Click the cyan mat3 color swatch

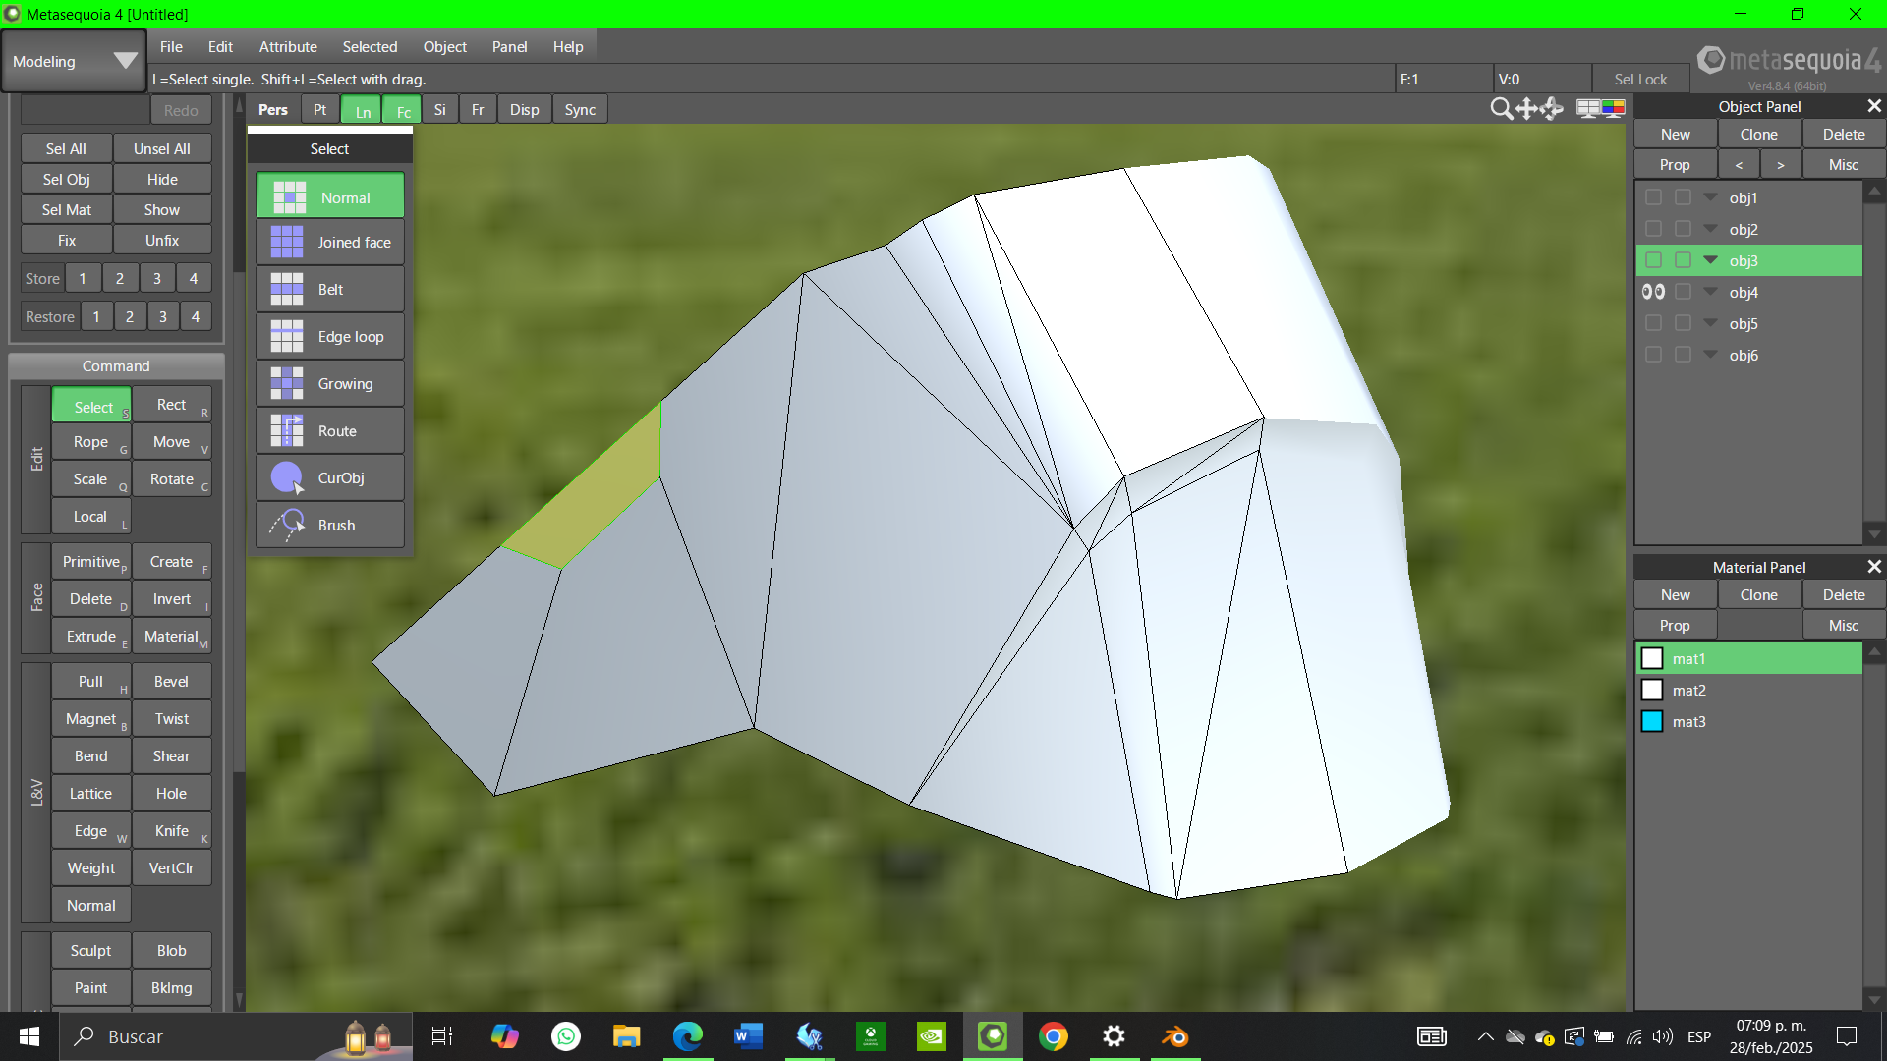click(1652, 722)
